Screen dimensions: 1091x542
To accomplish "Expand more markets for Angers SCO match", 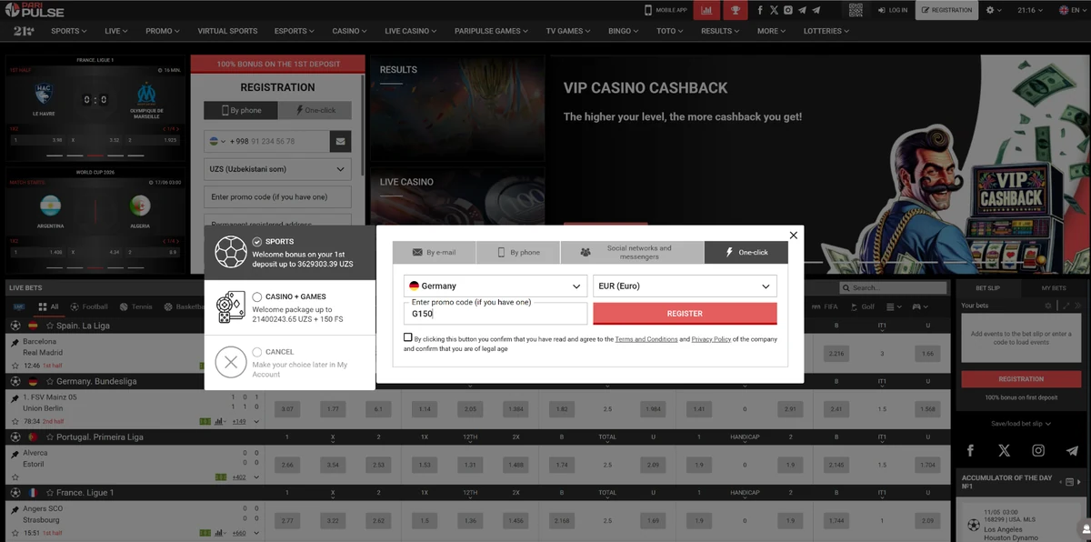I will click(x=257, y=533).
